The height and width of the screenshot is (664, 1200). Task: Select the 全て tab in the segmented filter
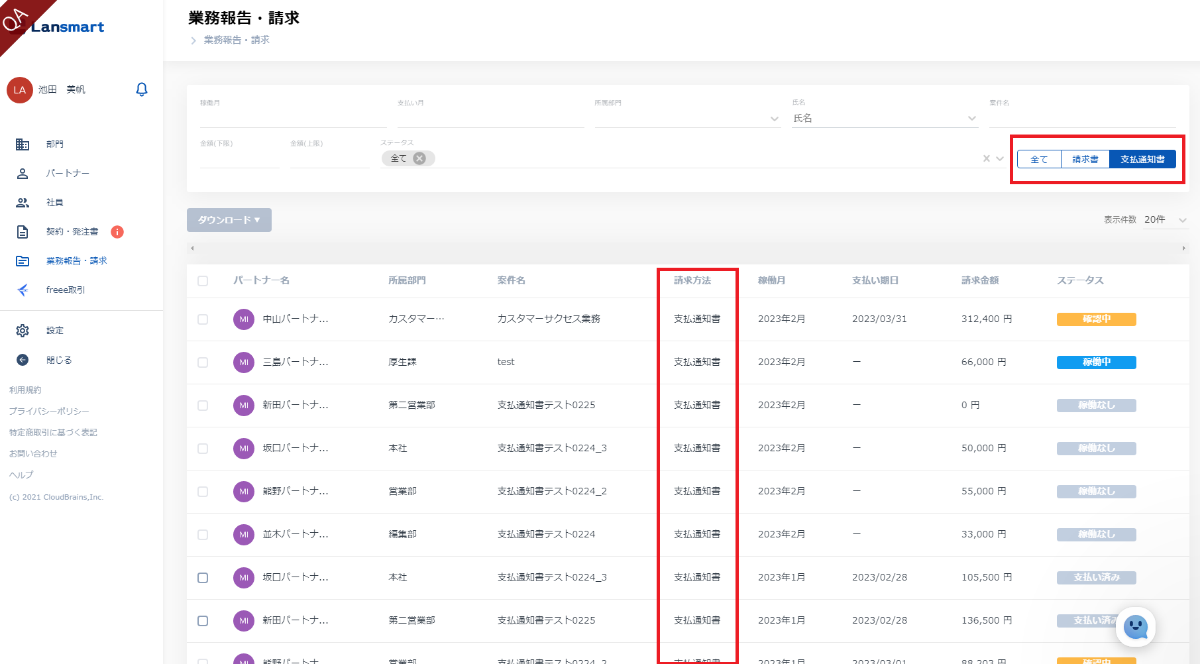[1039, 160]
